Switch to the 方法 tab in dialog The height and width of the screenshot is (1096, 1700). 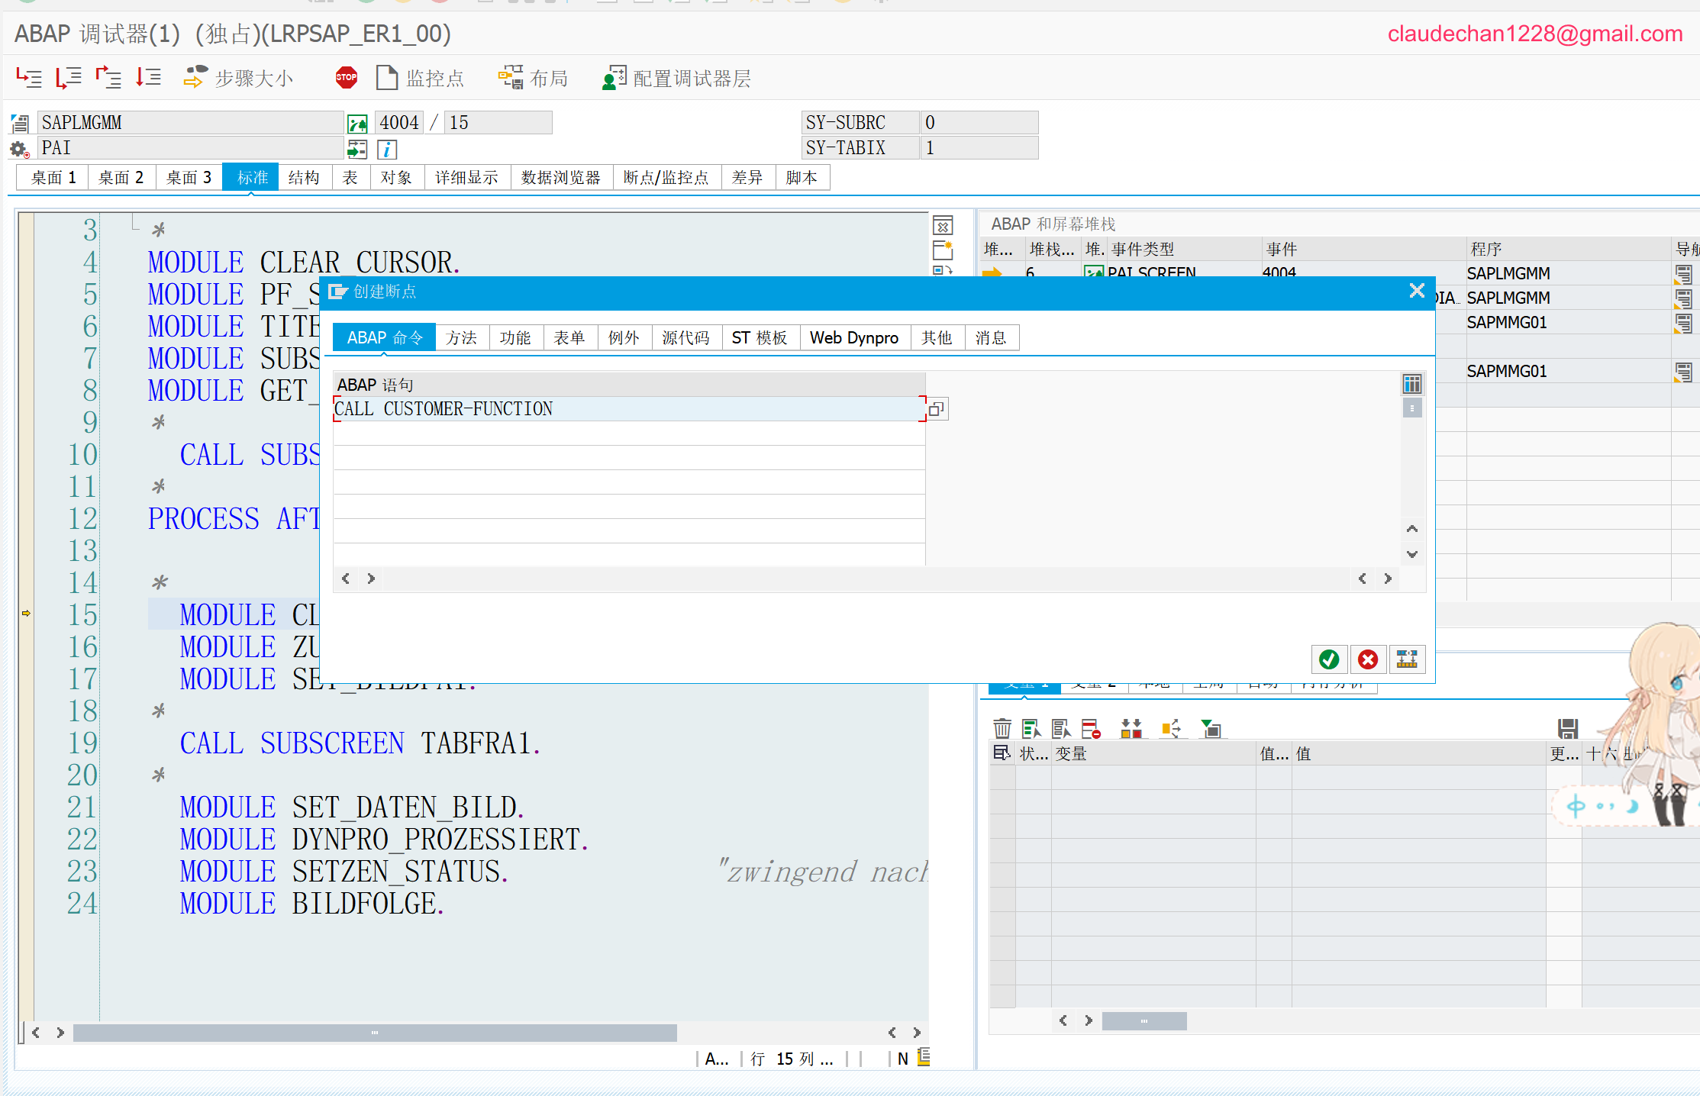[x=461, y=337]
